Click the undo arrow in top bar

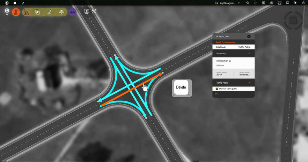pos(248,3)
